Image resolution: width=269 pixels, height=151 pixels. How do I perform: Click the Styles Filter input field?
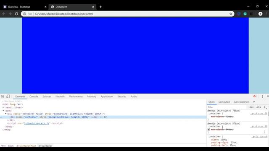227,107
